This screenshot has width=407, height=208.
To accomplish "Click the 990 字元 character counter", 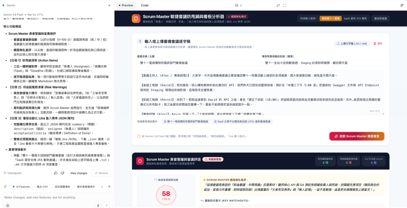I will coord(374,111).
